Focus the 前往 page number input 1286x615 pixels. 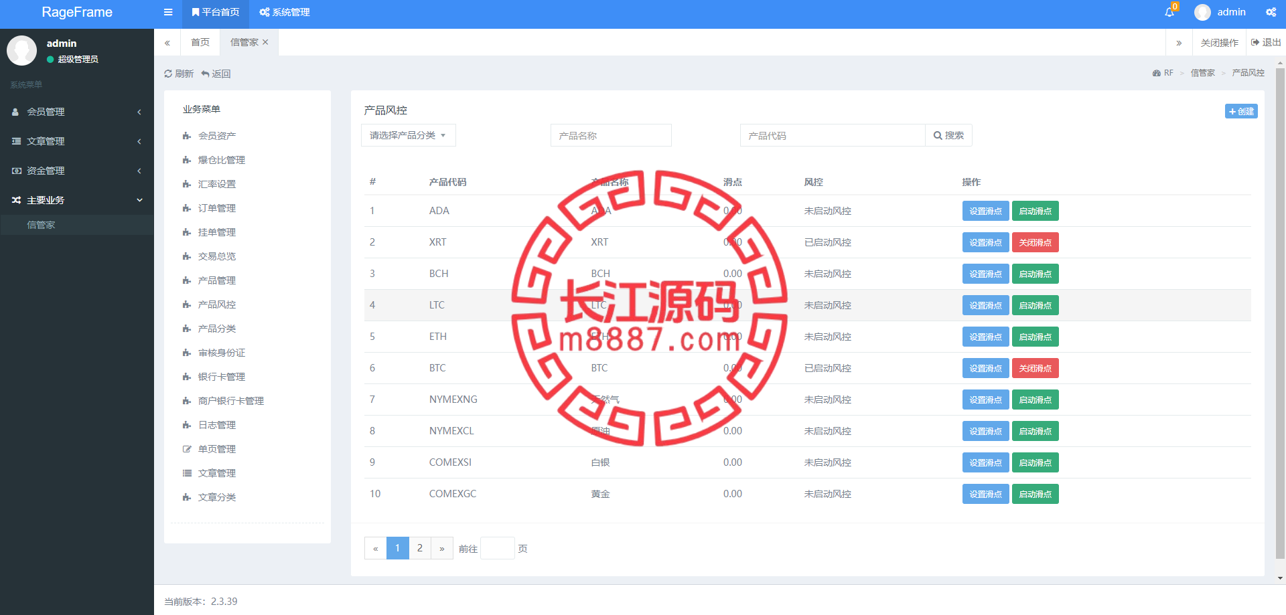click(498, 548)
